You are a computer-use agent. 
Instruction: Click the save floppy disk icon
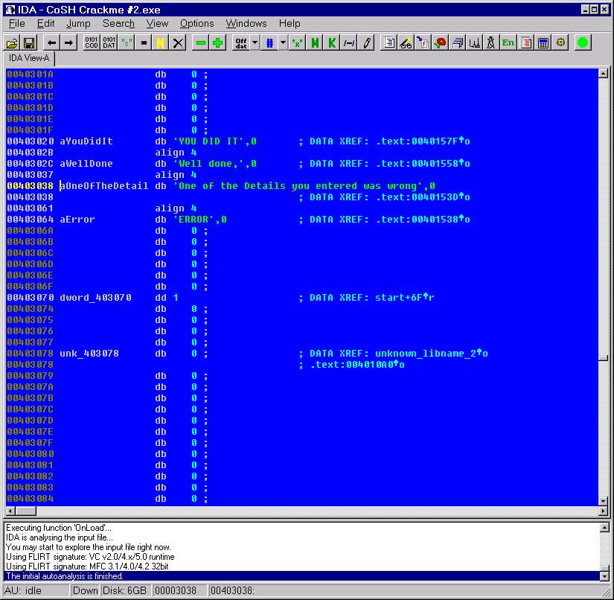[29, 43]
